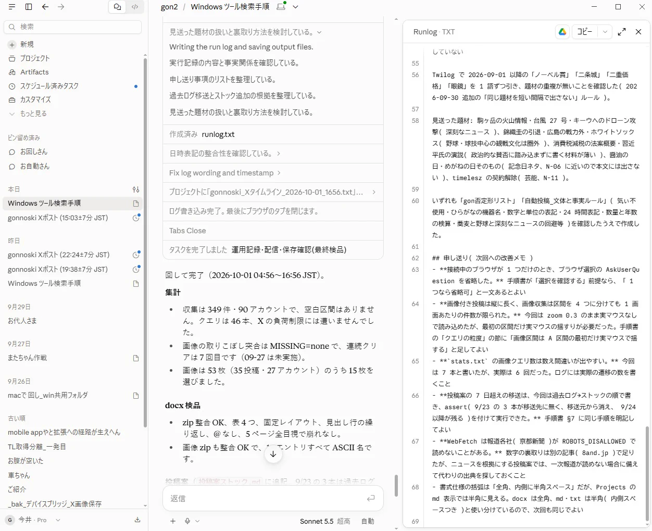Click the Google Drive icon in Runlog panel
Viewport: 652px width, 531px height.
[x=562, y=32]
